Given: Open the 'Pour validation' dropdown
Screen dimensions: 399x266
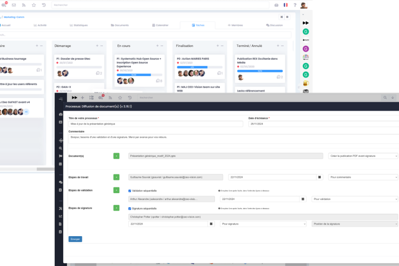Looking at the screenshot, I should [354, 199].
